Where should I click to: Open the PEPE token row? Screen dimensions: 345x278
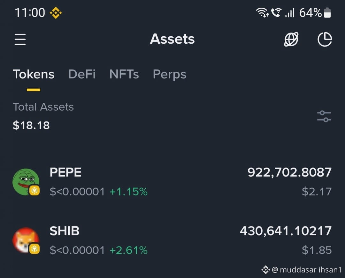[x=172, y=182]
